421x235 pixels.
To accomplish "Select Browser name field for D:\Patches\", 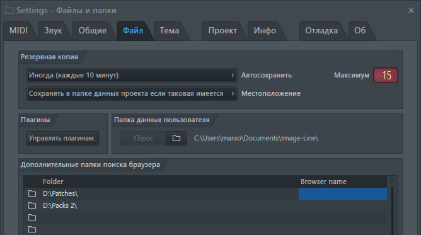I will tap(343, 193).
